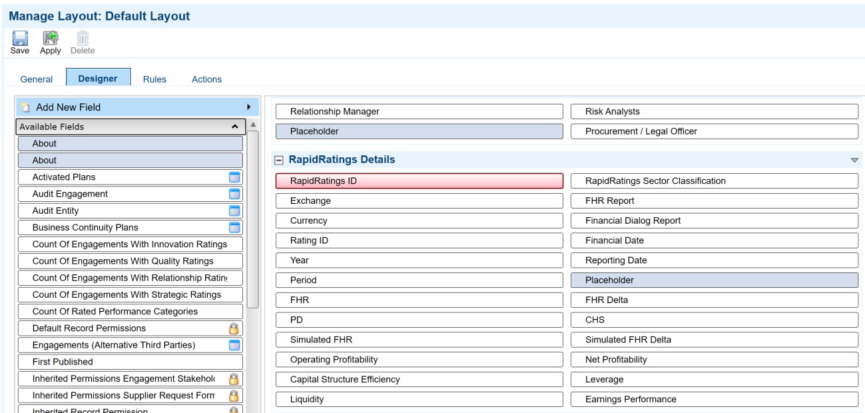Select Count Of Engagements With Innovation Ratings
865x413 pixels.
[x=131, y=244]
